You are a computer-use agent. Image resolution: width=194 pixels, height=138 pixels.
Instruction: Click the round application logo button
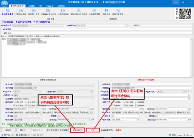click(4, 4)
